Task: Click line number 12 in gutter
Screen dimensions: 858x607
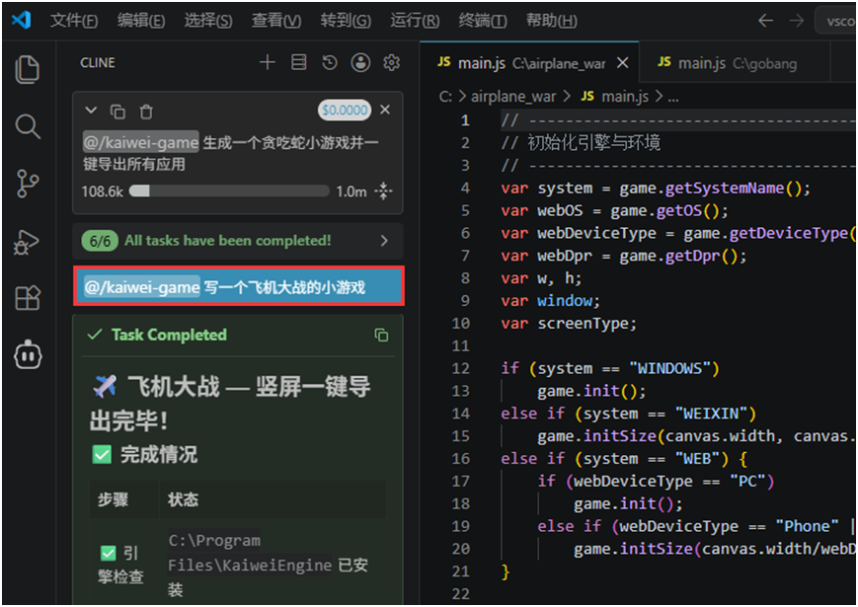Action: coord(461,368)
